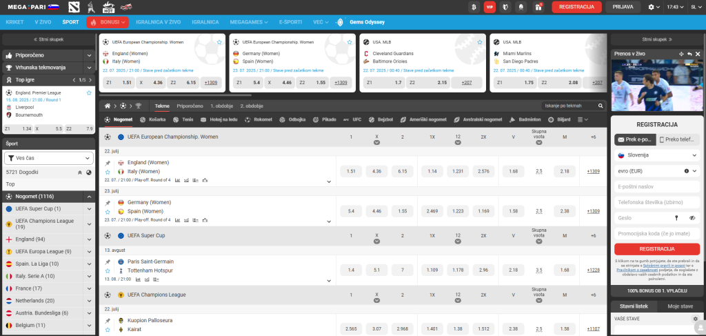
Task: Favorite the England vs Italy match star
Action: [108, 172]
